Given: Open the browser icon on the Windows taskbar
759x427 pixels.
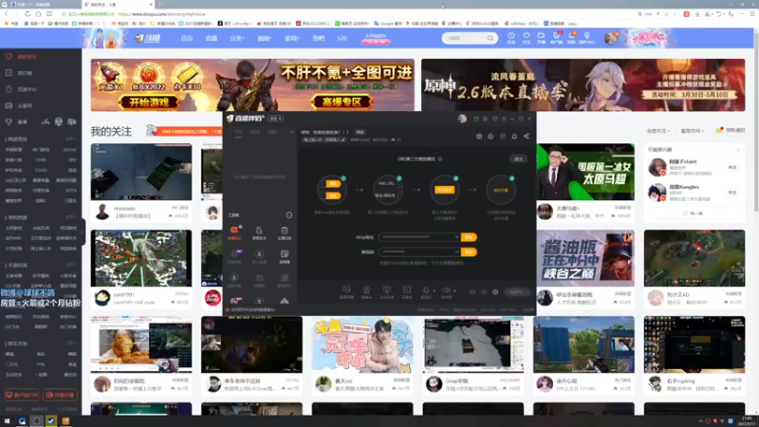Looking at the screenshot, I should coord(22,421).
